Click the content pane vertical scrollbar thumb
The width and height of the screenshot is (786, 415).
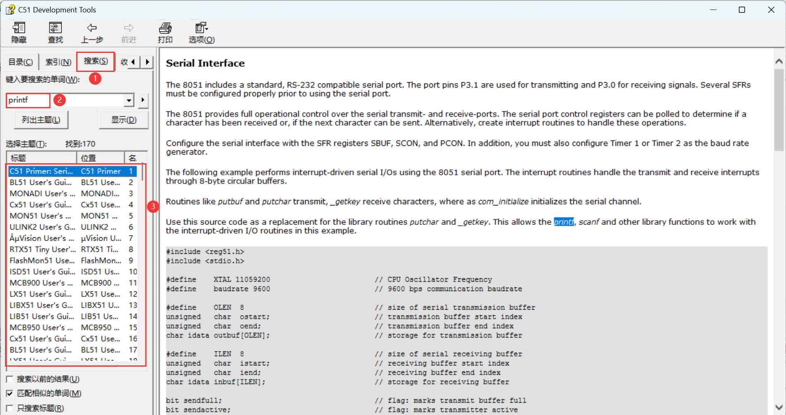(x=779, y=110)
